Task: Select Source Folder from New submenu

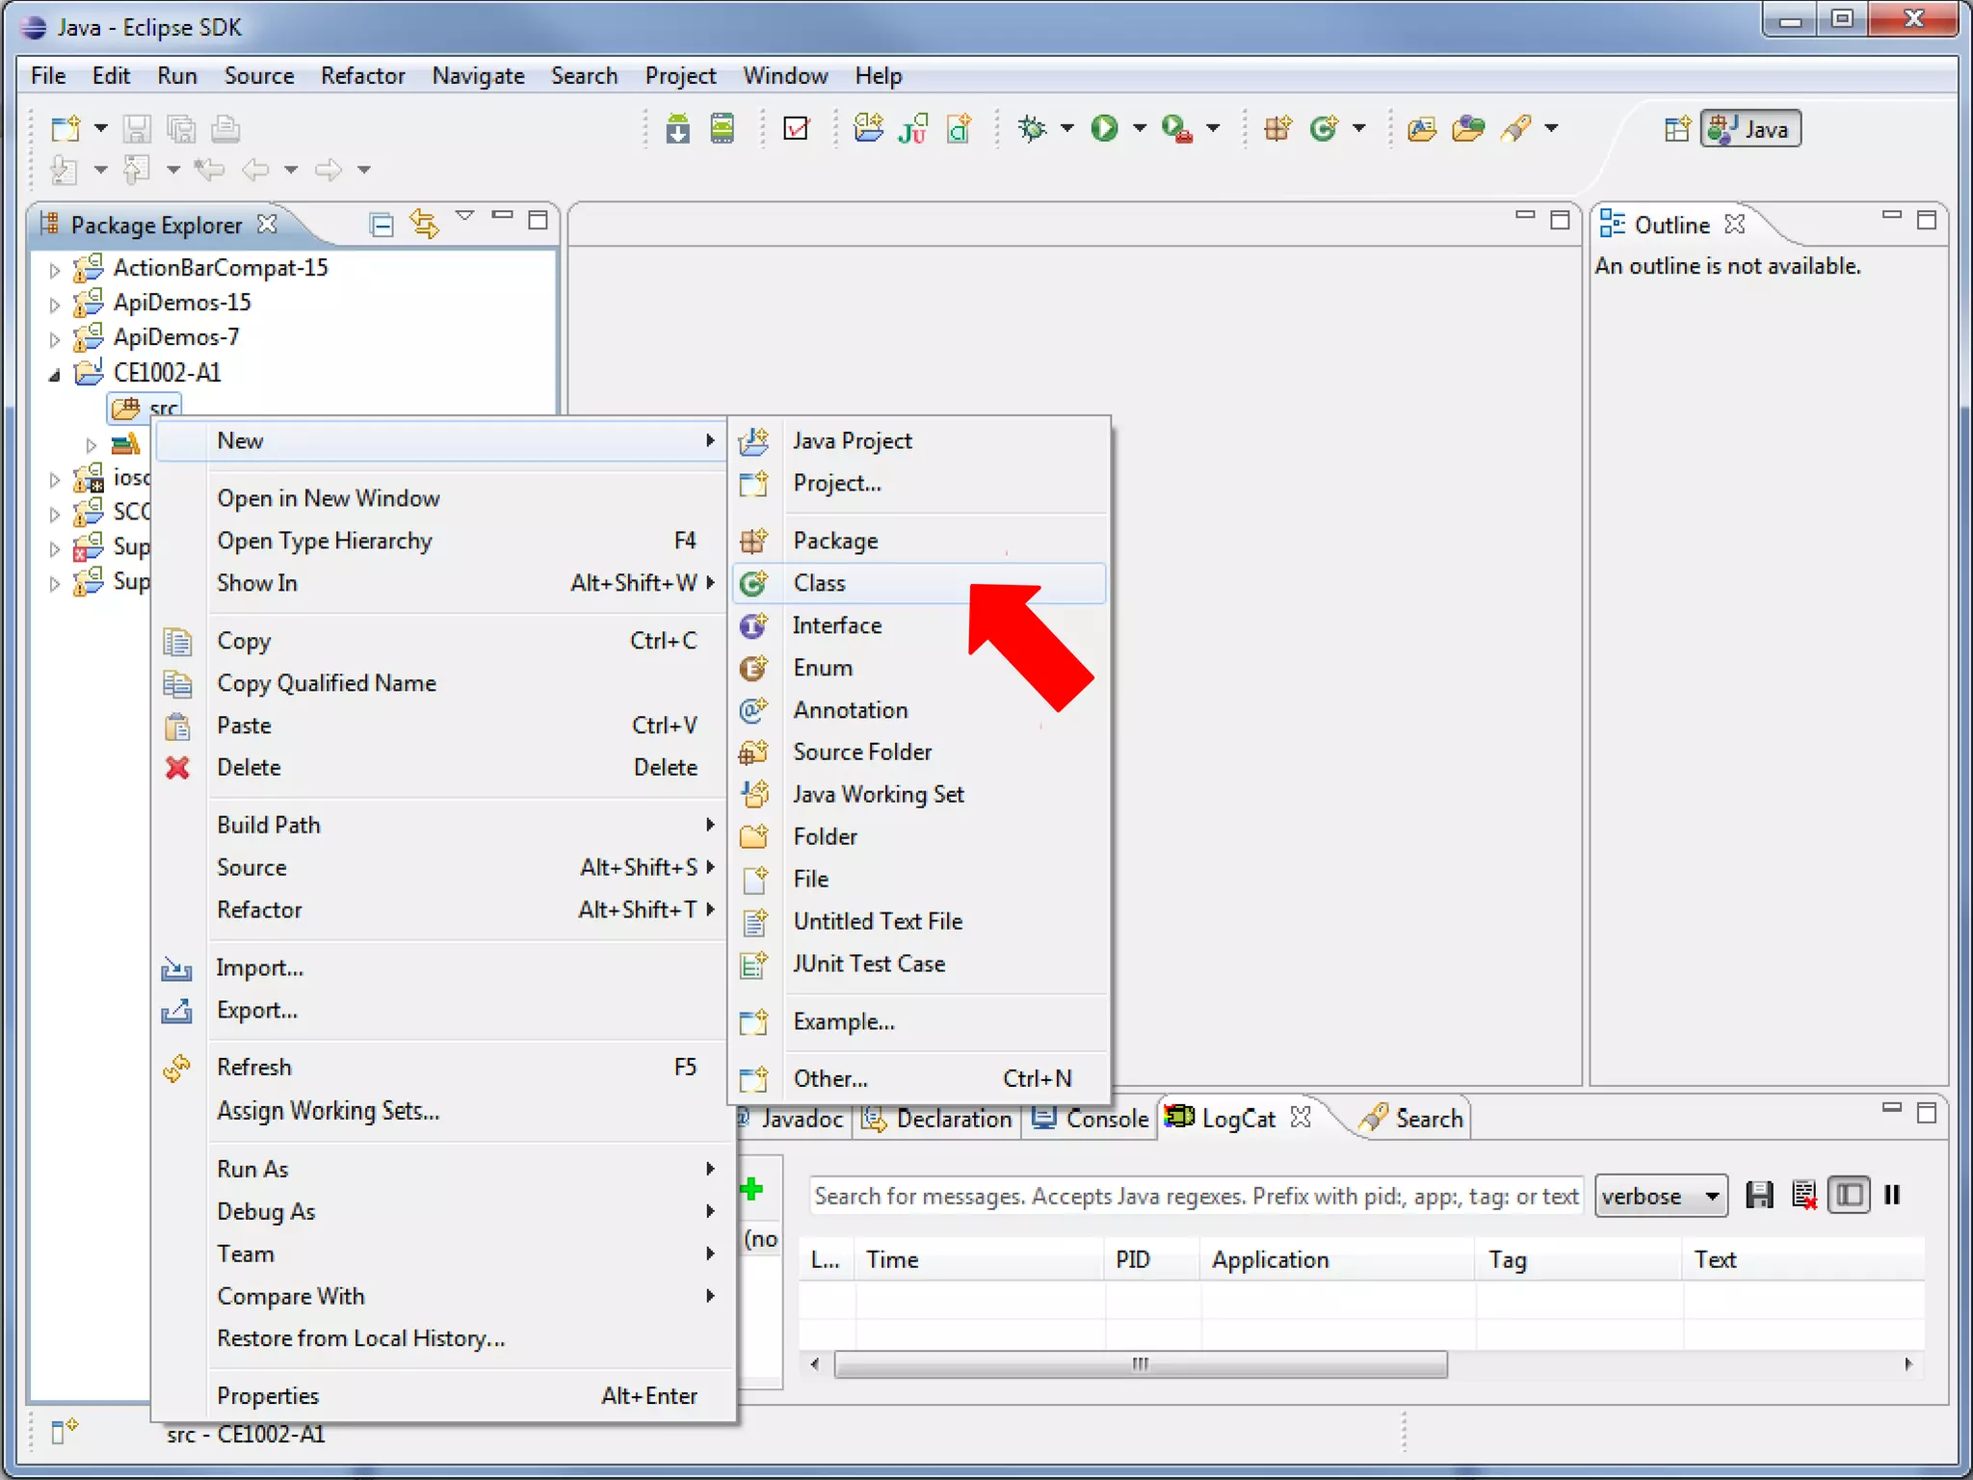Action: pos(920,752)
